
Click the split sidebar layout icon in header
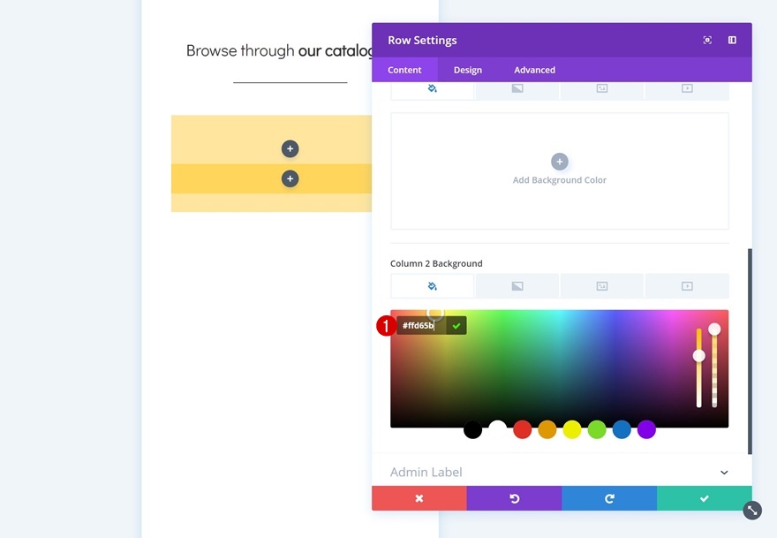[732, 40]
